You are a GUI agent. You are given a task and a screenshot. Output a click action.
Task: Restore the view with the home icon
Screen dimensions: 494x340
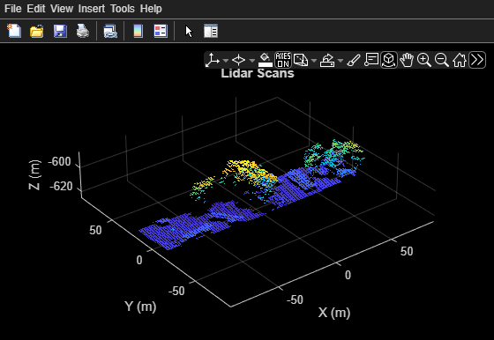tap(460, 60)
